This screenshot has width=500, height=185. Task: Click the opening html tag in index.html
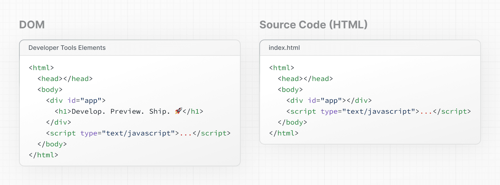point(282,68)
